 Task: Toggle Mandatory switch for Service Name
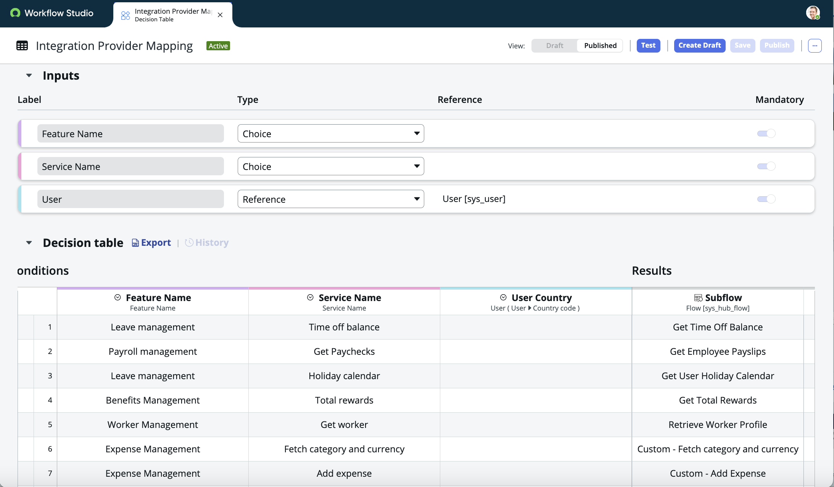pos(766,166)
